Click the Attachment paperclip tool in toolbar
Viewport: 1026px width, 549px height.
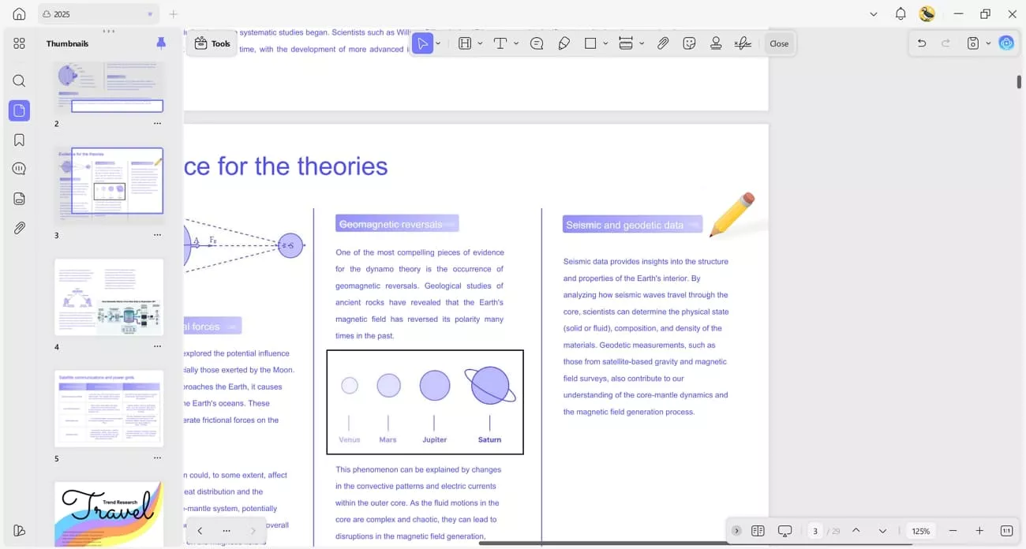tap(663, 43)
